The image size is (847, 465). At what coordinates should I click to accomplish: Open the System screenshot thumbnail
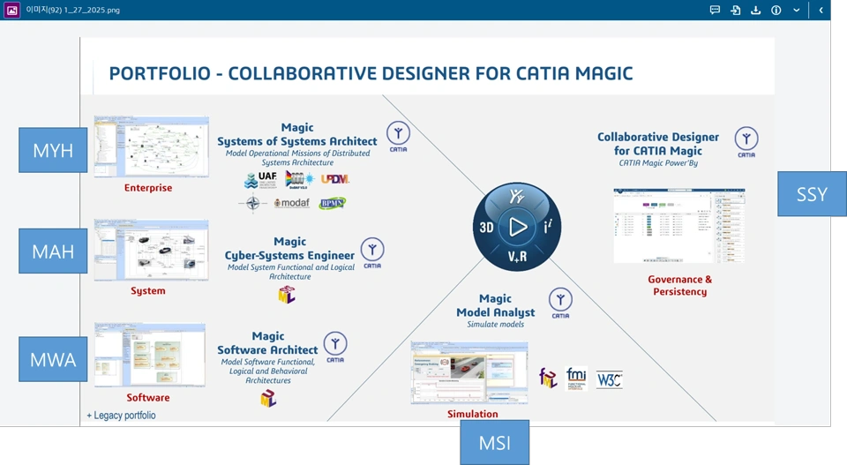(151, 250)
